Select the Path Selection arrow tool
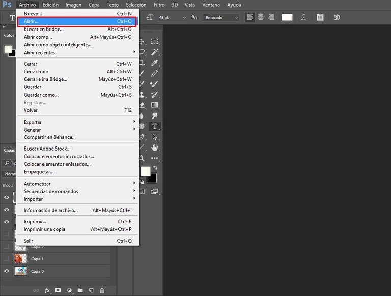This screenshot has height=296, width=391. (155, 137)
